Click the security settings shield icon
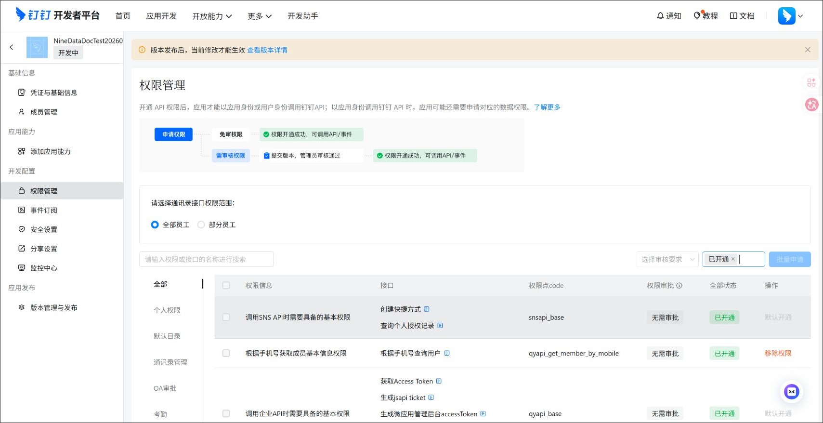 (x=21, y=229)
